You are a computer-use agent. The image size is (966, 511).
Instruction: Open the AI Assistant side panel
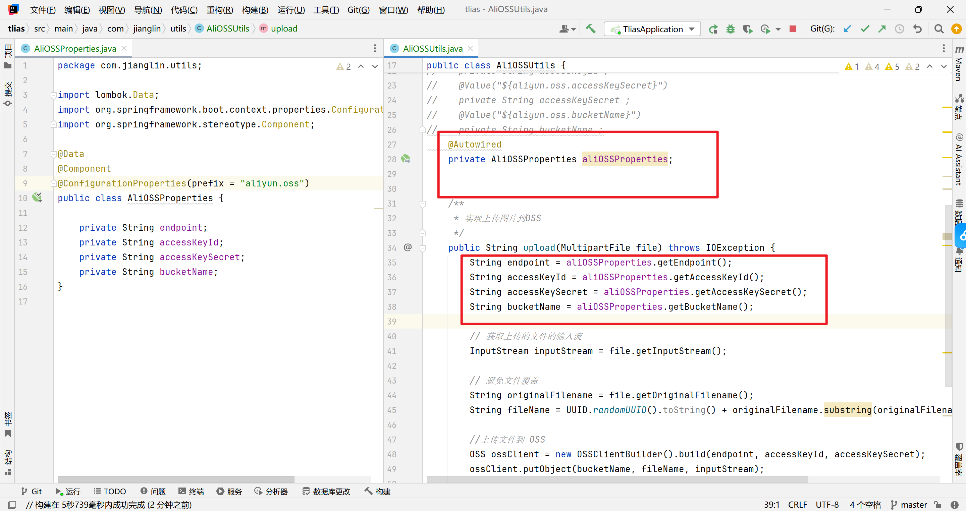pyautogui.click(x=959, y=159)
